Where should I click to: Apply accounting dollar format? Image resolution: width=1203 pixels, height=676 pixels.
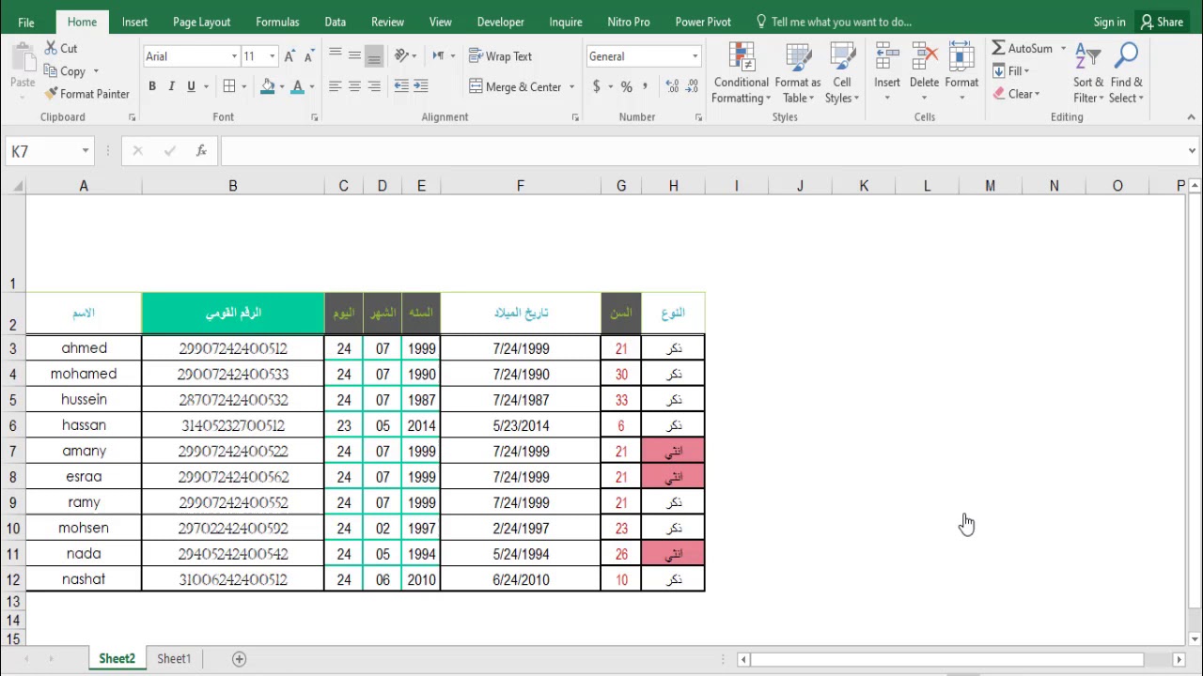pyautogui.click(x=596, y=86)
